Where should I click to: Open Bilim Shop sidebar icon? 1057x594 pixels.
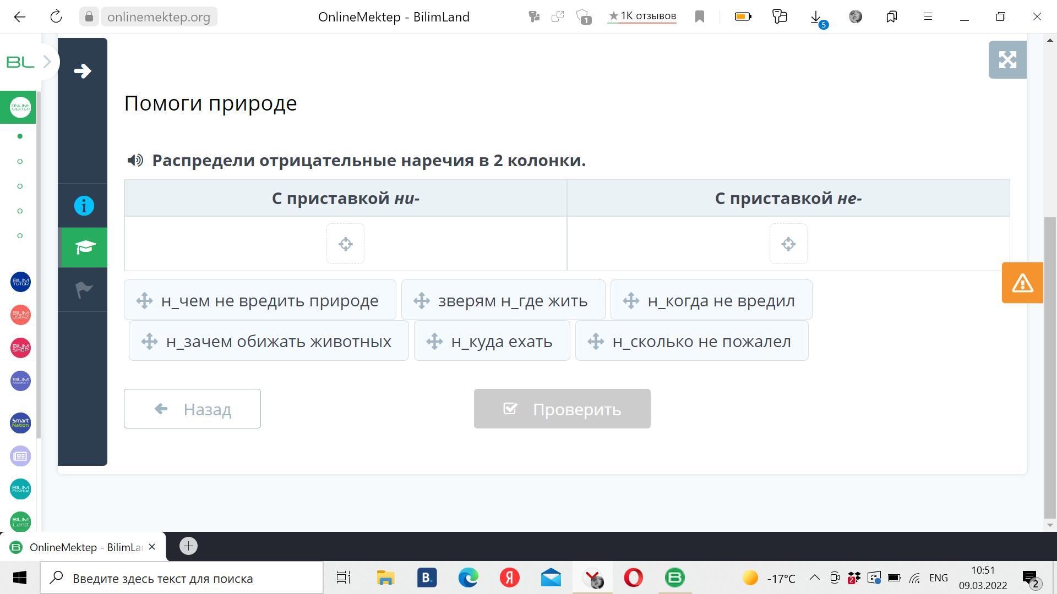tap(20, 348)
